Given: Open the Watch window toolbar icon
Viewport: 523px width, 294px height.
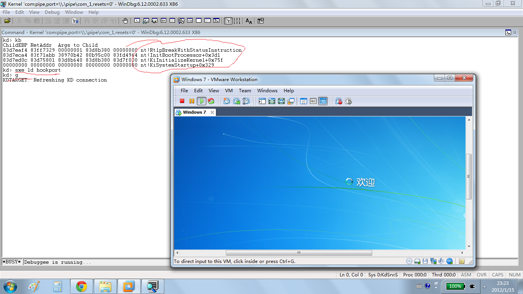Looking at the screenshot, I should [x=146, y=21].
